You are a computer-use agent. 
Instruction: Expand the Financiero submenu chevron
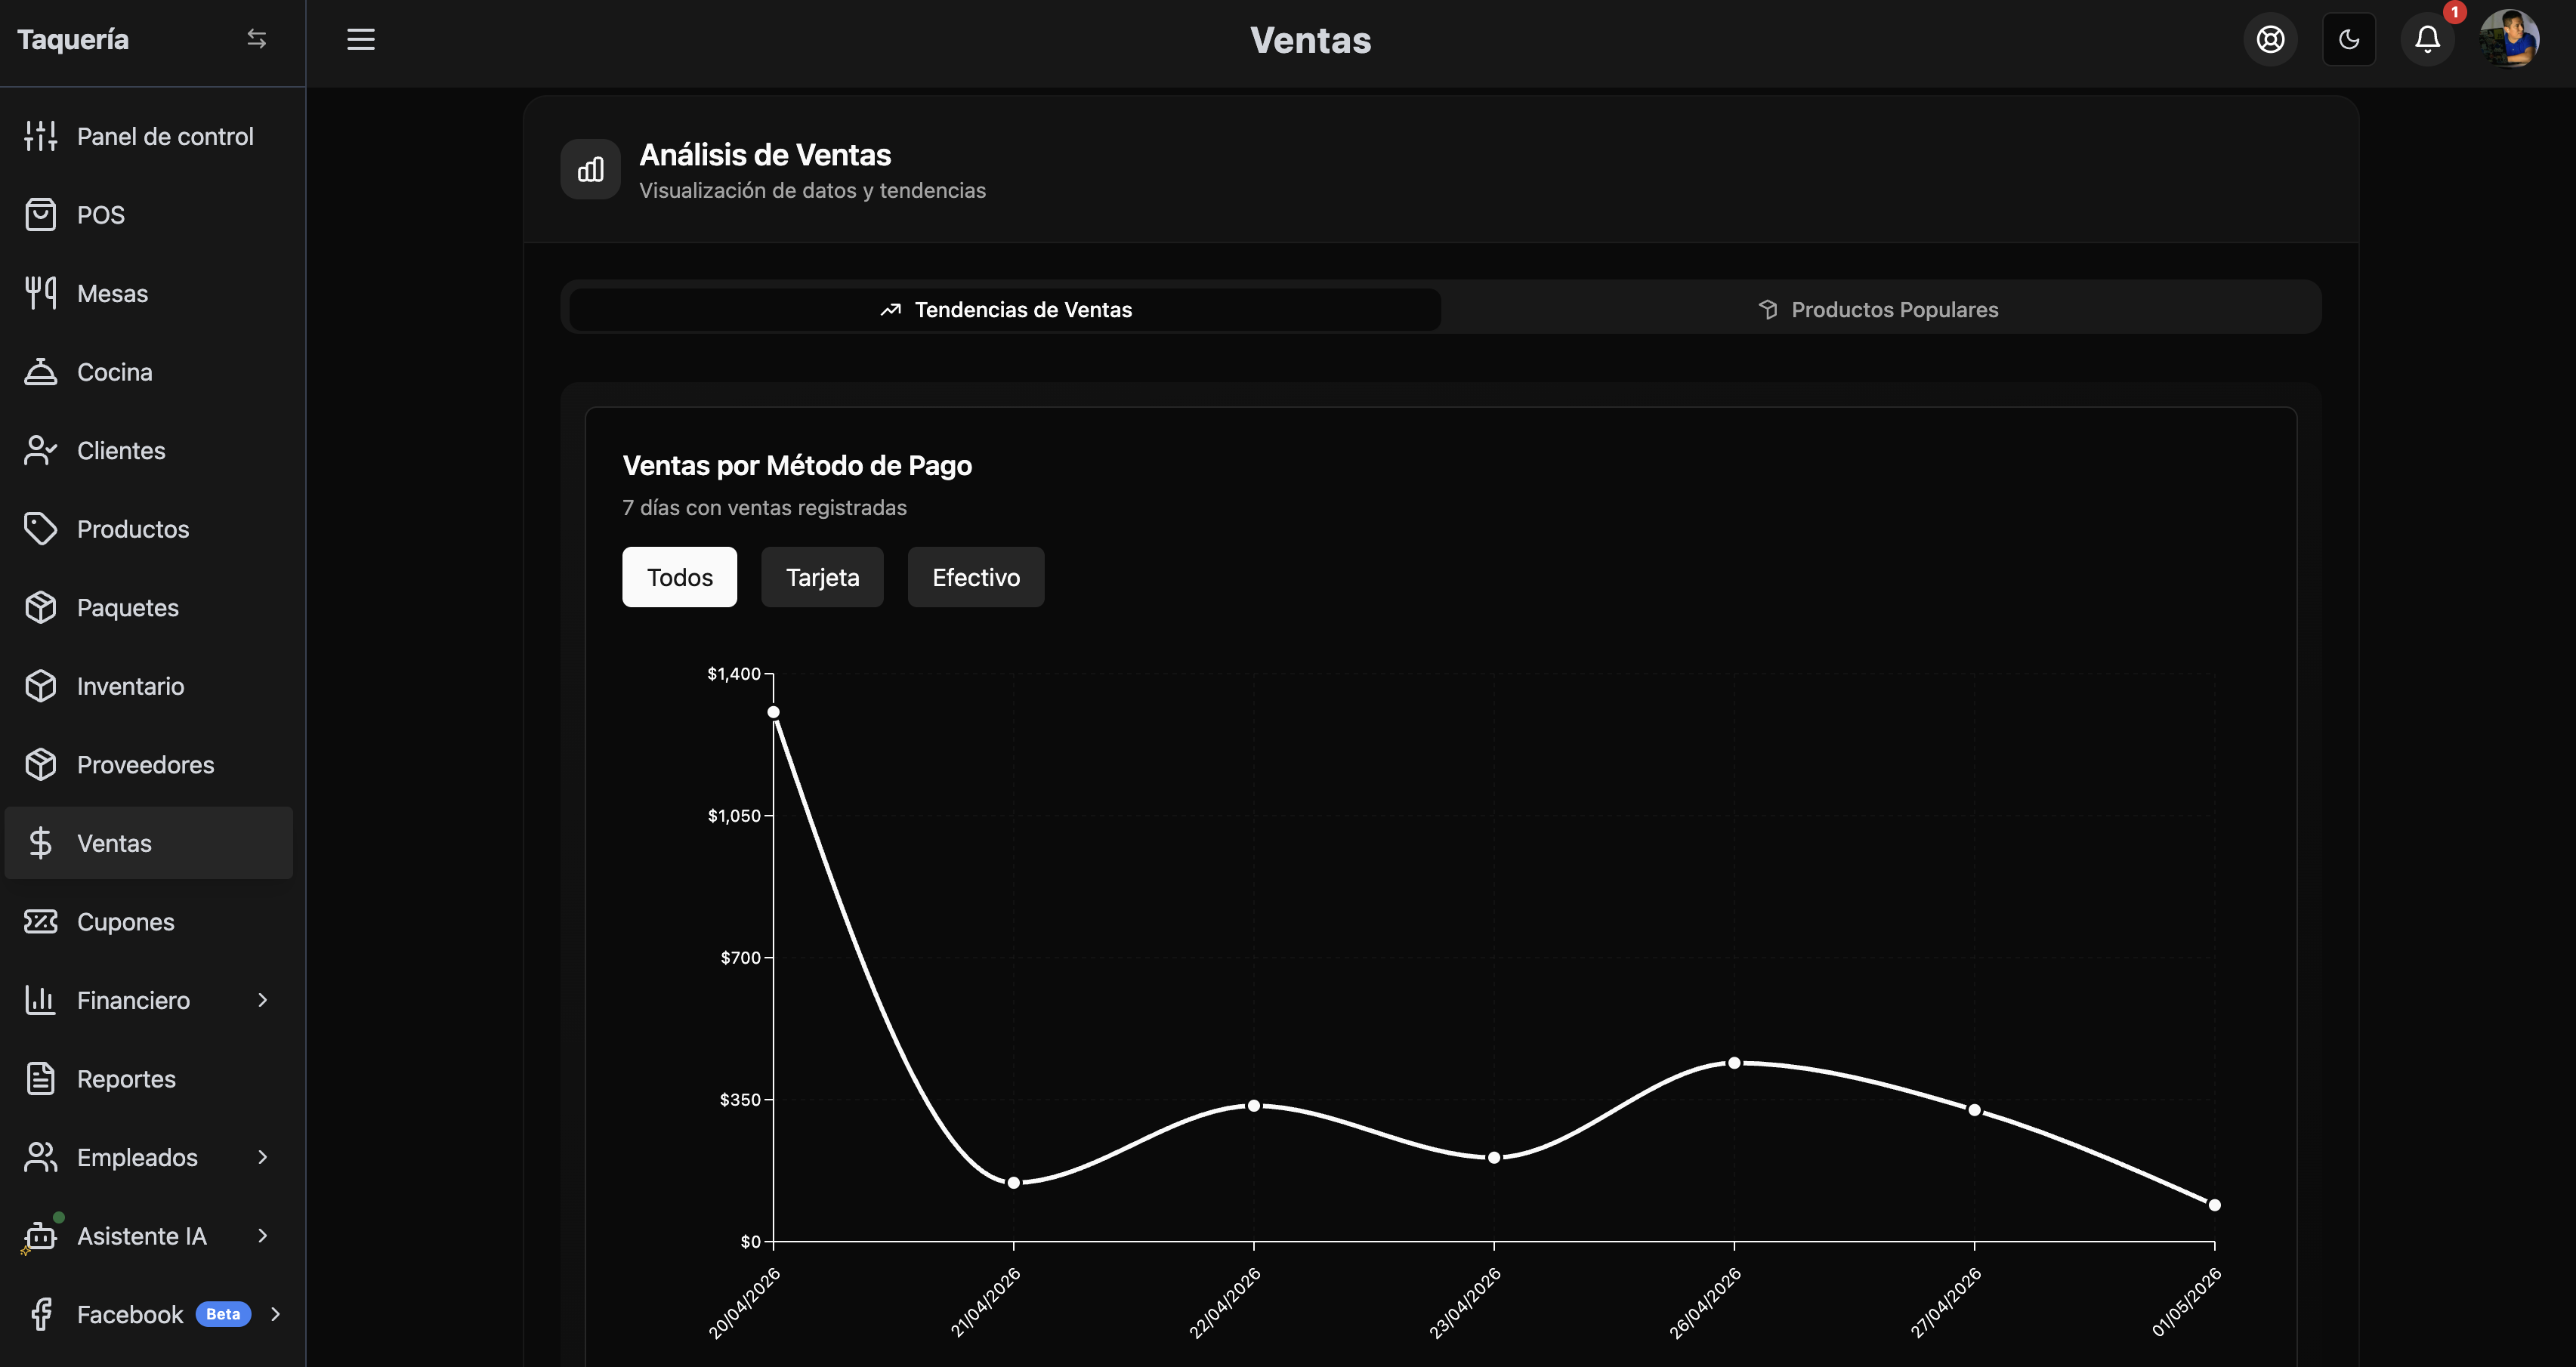pos(263,1000)
